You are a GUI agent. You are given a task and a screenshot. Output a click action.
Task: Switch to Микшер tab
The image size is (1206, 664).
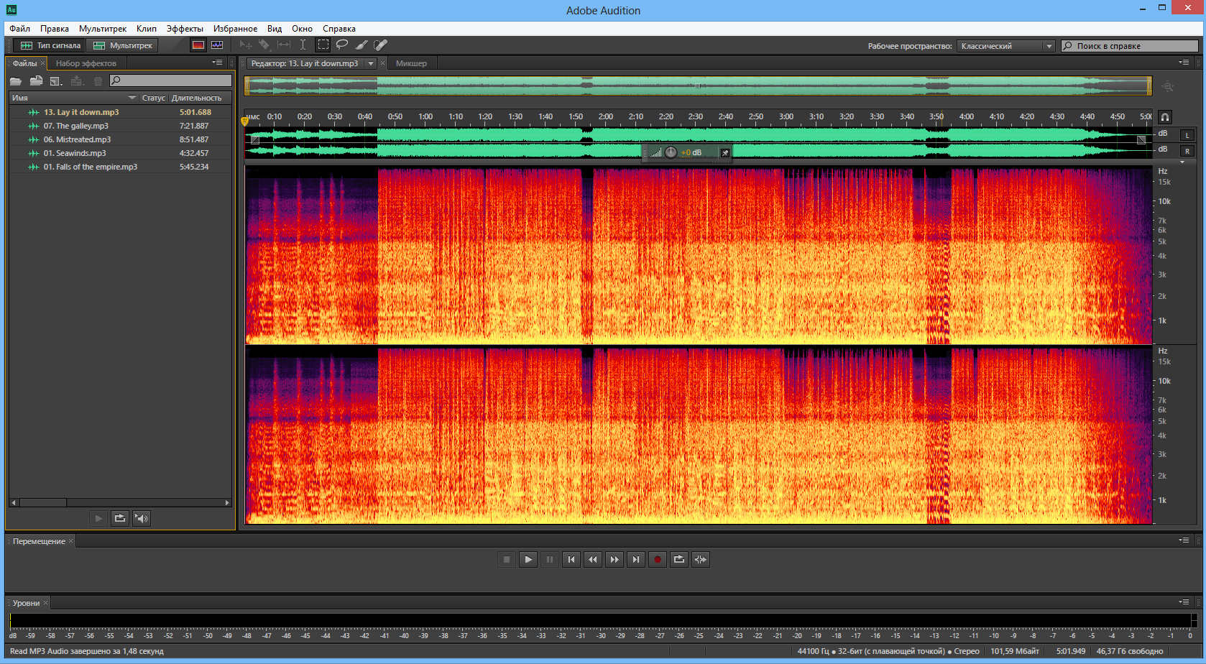tap(411, 63)
